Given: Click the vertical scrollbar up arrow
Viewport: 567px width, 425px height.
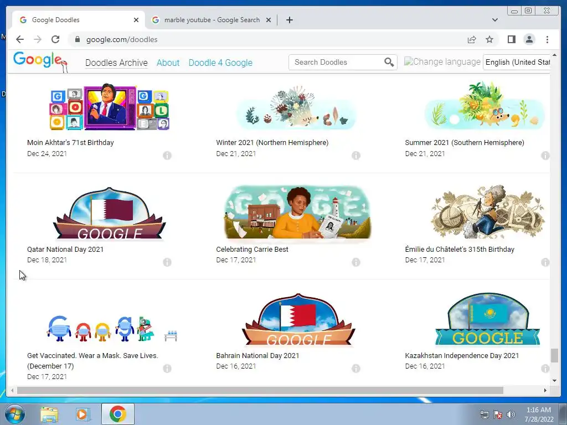Looking at the screenshot, I should [554, 55].
